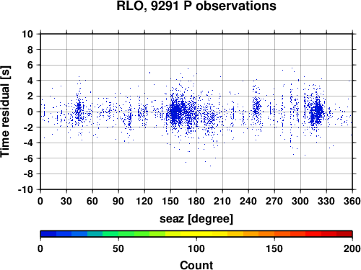Click the y-axis tick label -10

coord(25,189)
